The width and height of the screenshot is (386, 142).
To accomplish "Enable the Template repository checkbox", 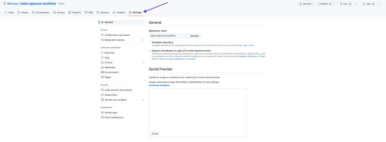I will point(150,42).
